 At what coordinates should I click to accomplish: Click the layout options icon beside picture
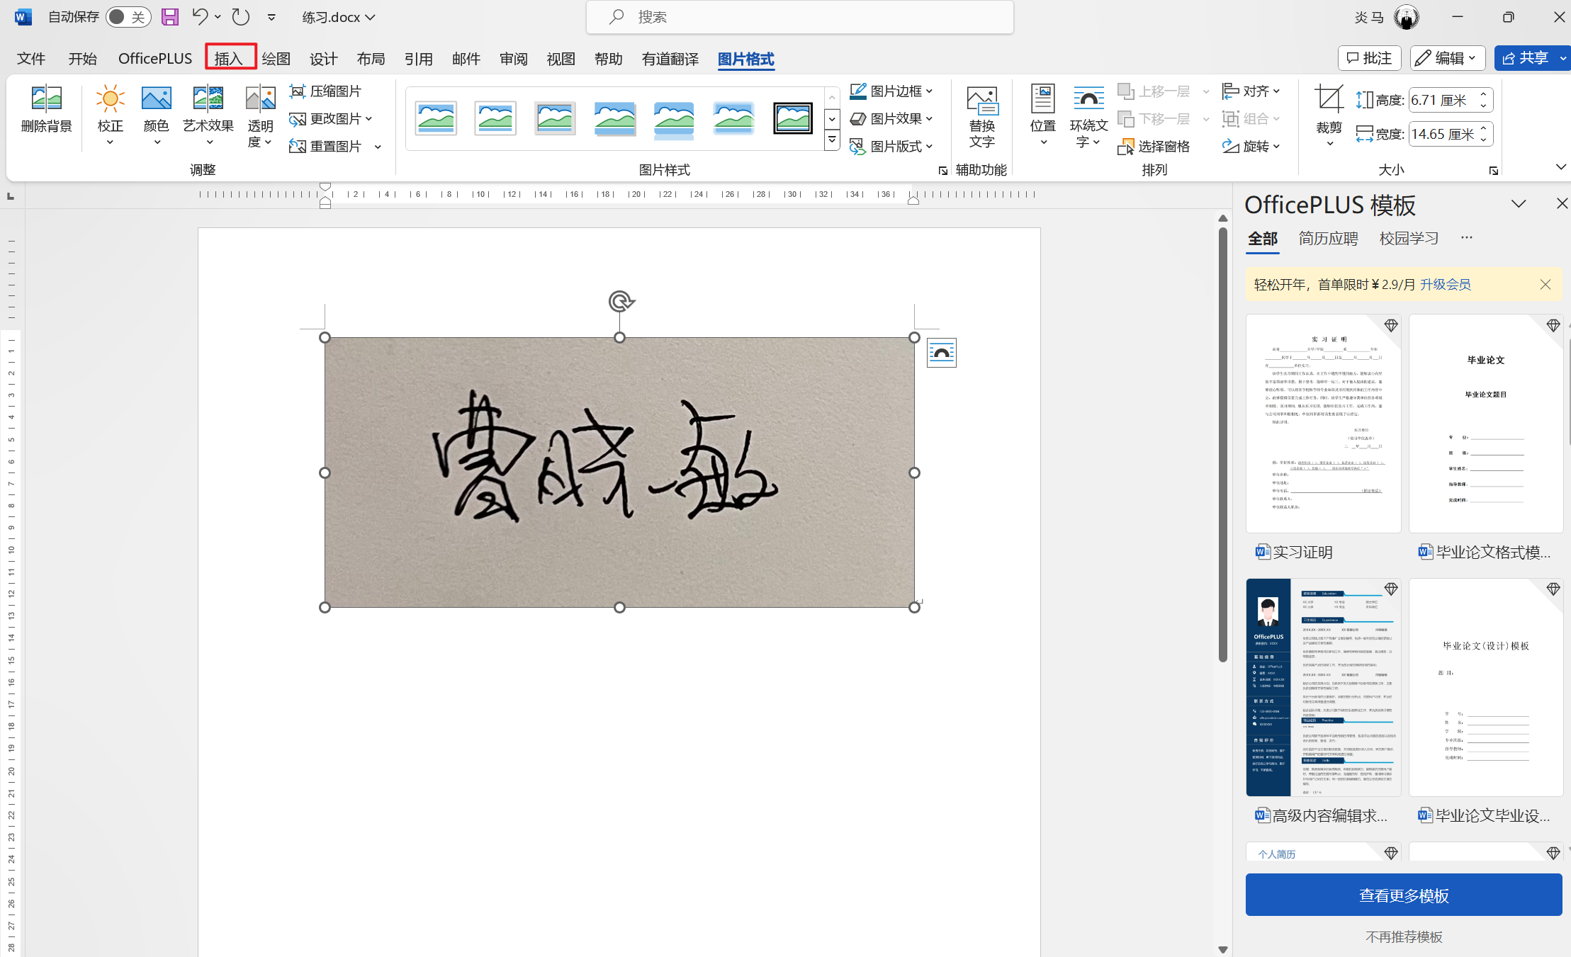coord(942,353)
